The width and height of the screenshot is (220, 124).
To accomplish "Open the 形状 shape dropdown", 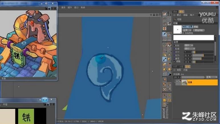I will click(188, 45).
